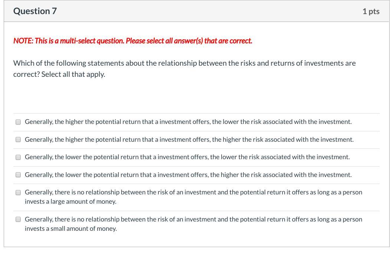Tick checkbox for higher return, lower risk
The image size is (390, 256).
pyautogui.click(x=18, y=122)
